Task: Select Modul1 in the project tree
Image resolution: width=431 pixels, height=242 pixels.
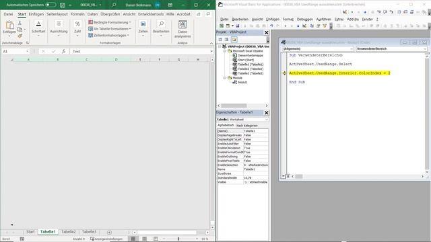Action: pos(242,82)
